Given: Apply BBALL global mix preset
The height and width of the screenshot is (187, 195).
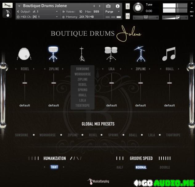Looking at the screenshot, I should coord(133,135).
